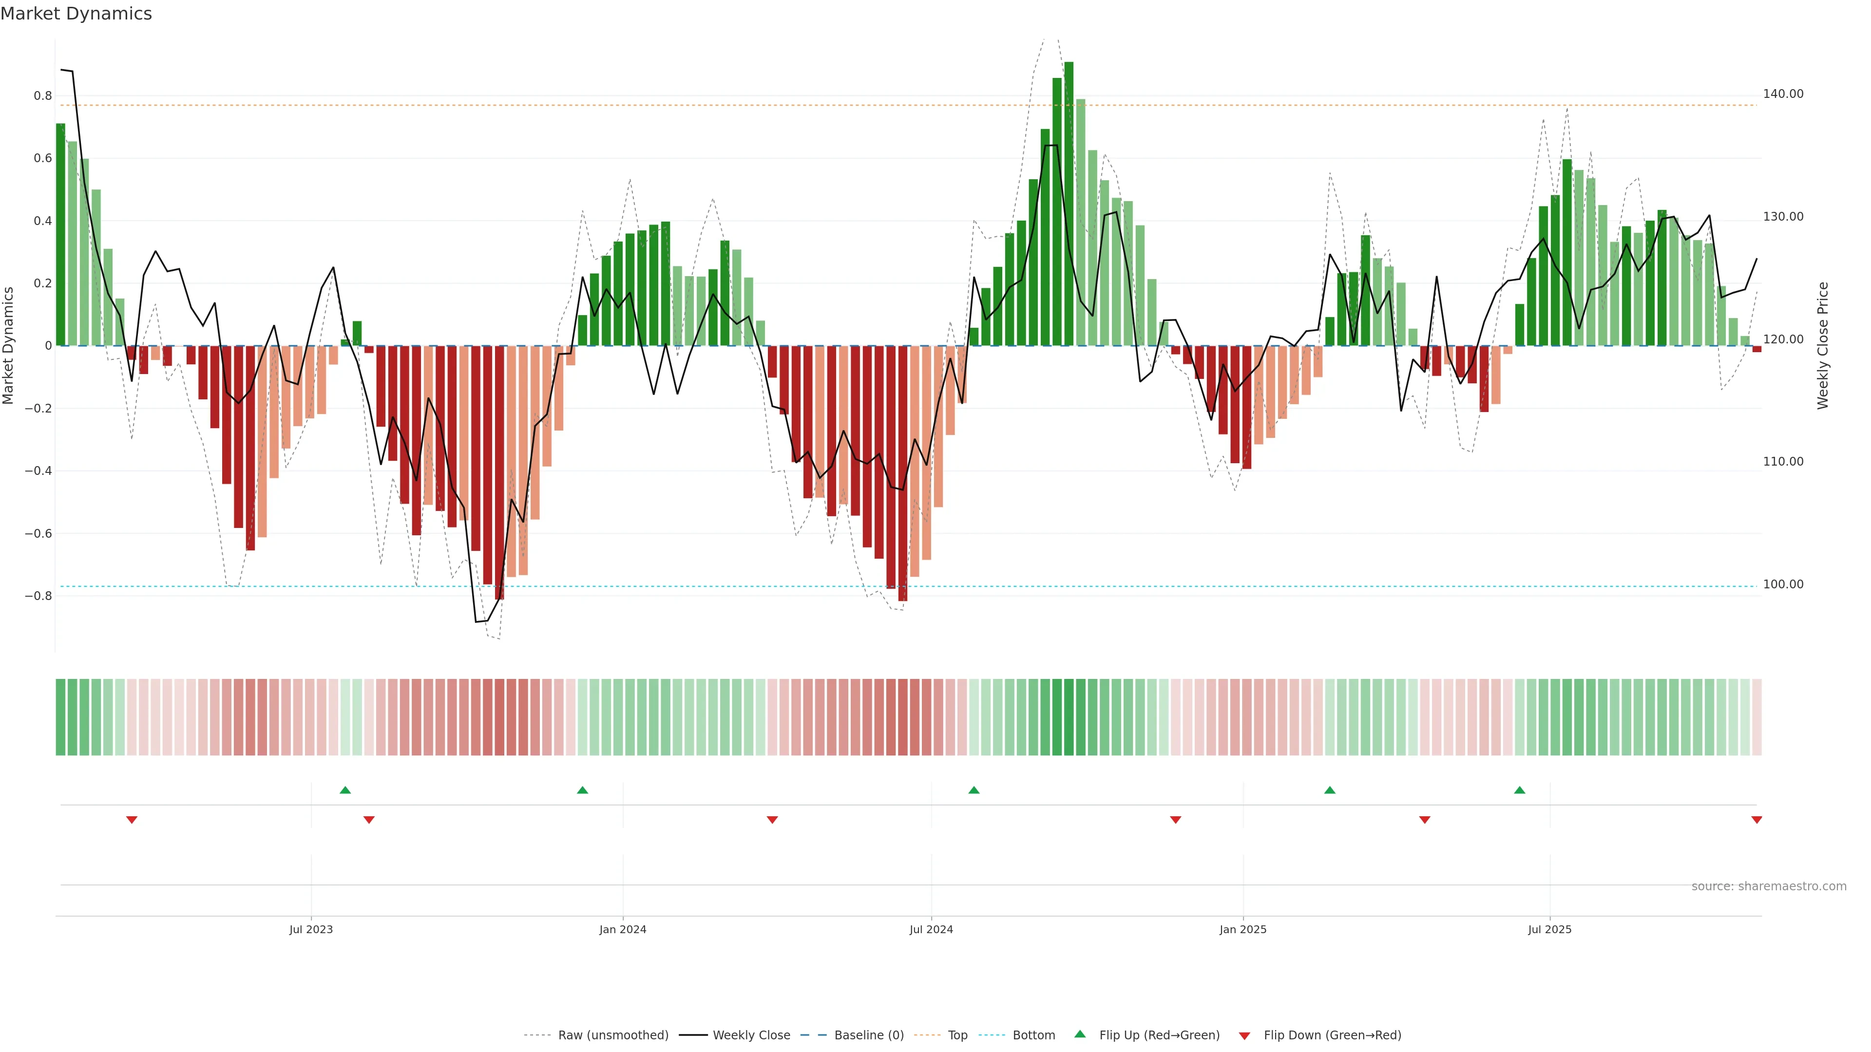Viewport: 1871px width, 1052px height.
Task: Click the Market Dynamics chart title
Action: [76, 14]
